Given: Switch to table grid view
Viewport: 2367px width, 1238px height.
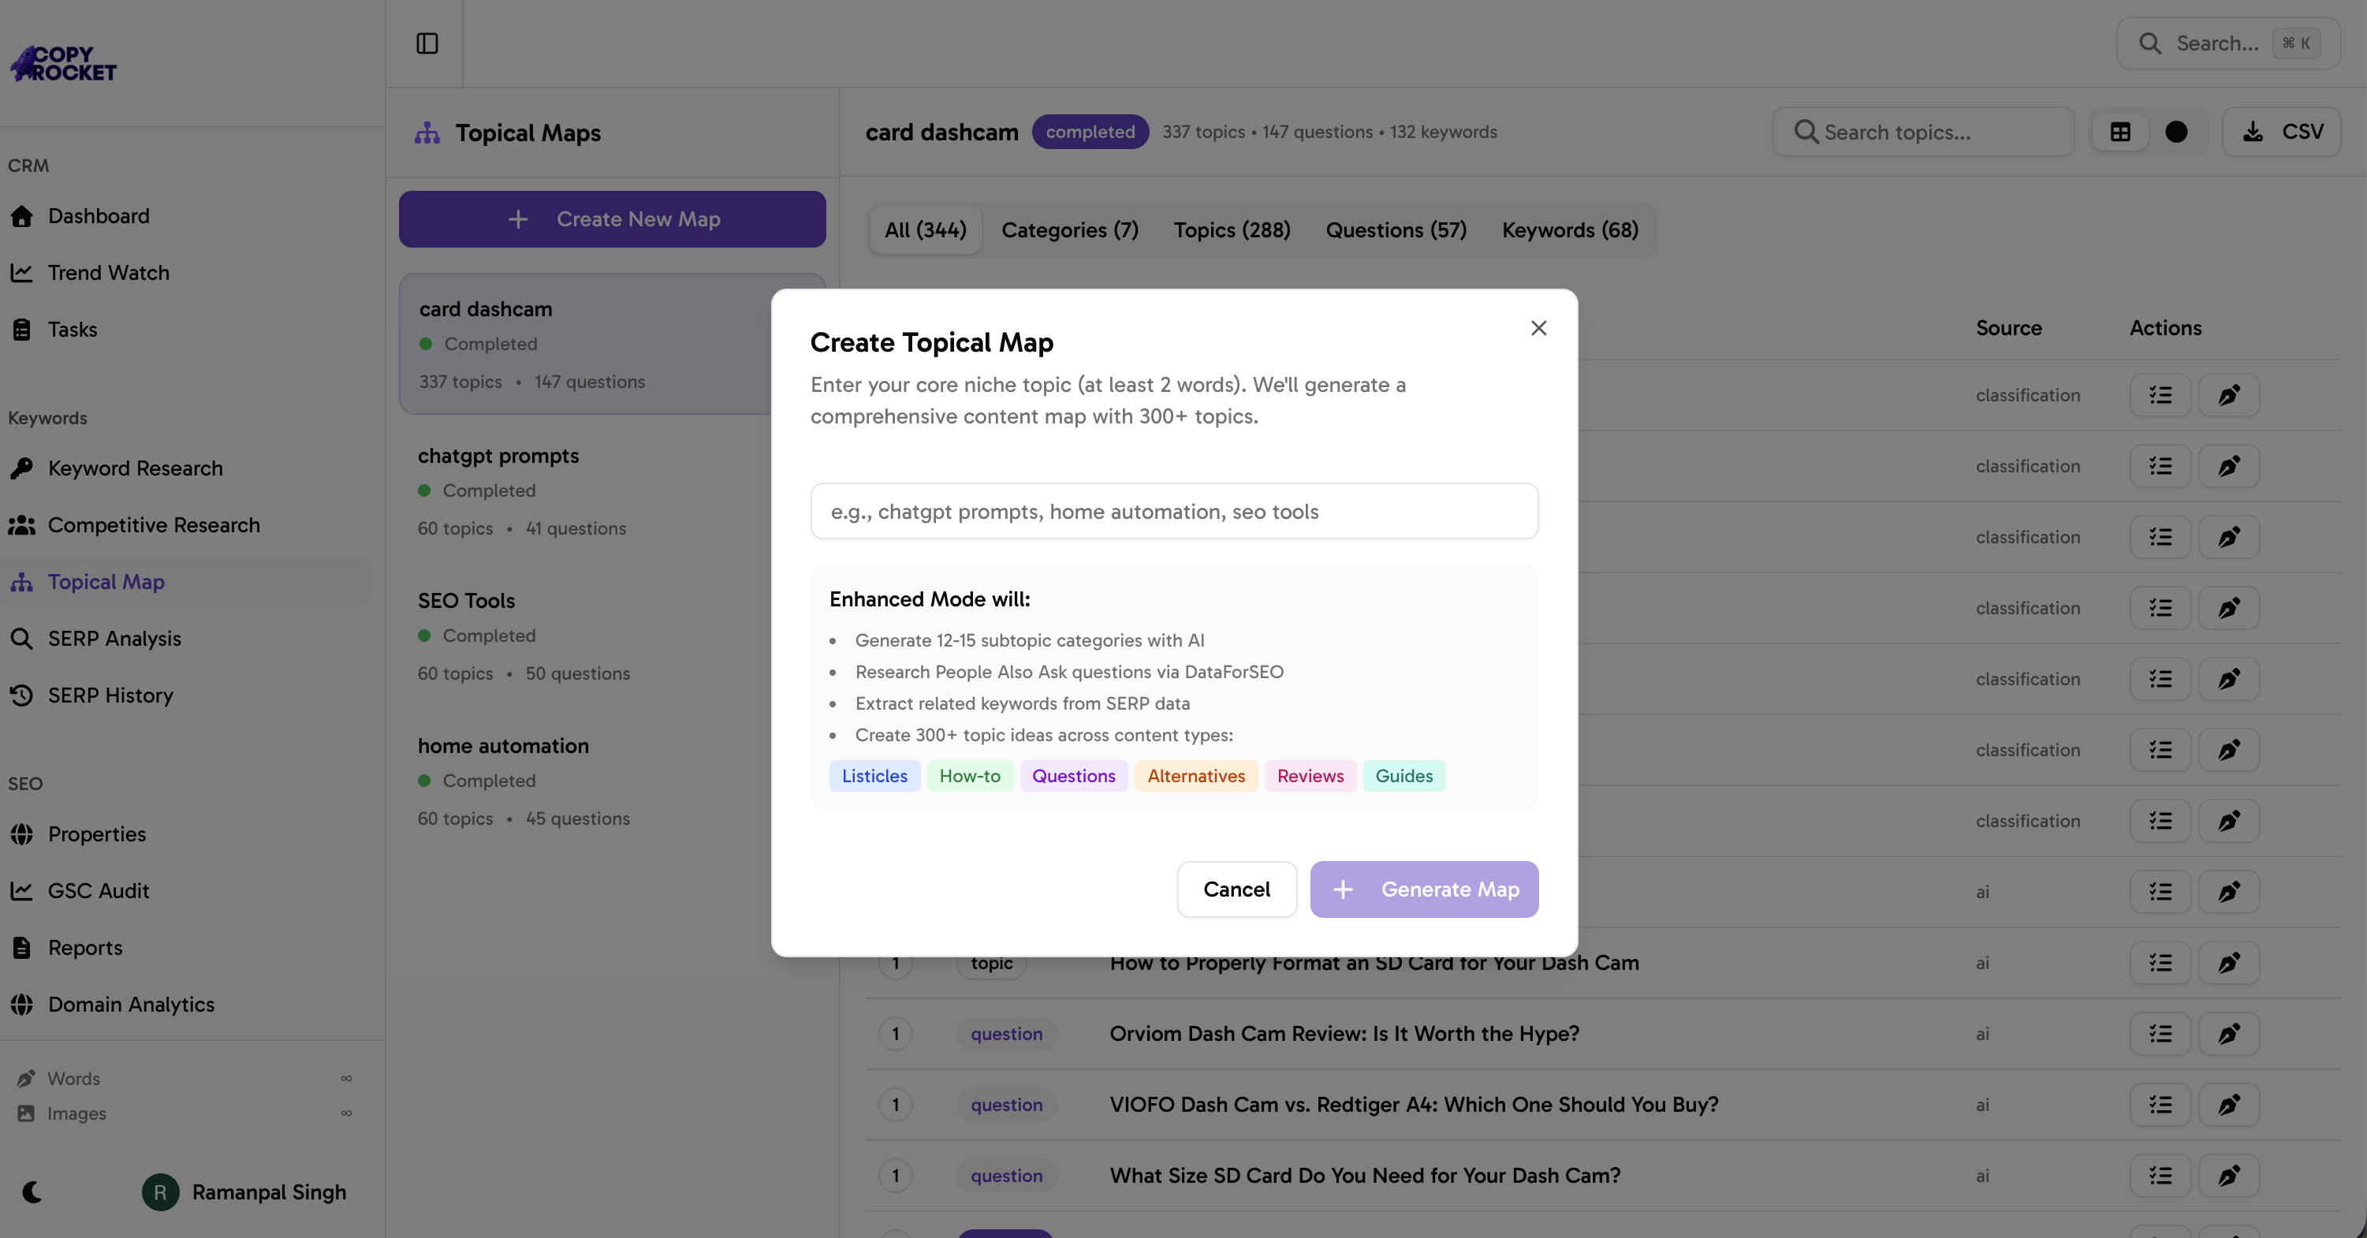Looking at the screenshot, I should 2120,132.
